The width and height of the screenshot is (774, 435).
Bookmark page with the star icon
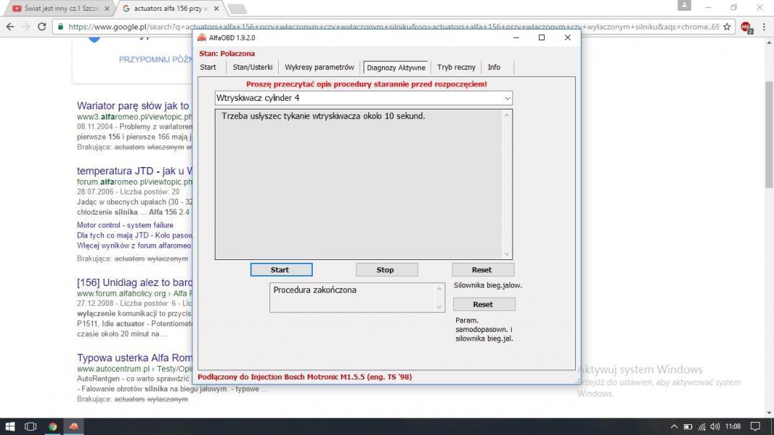pyautogui.click(x=727, y=27)
